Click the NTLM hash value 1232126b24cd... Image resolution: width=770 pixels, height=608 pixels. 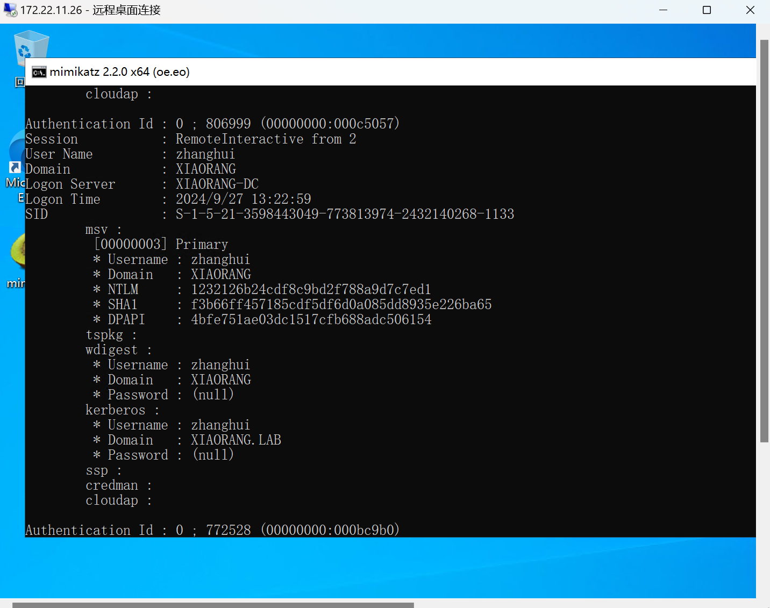click(x=311, y=289)
